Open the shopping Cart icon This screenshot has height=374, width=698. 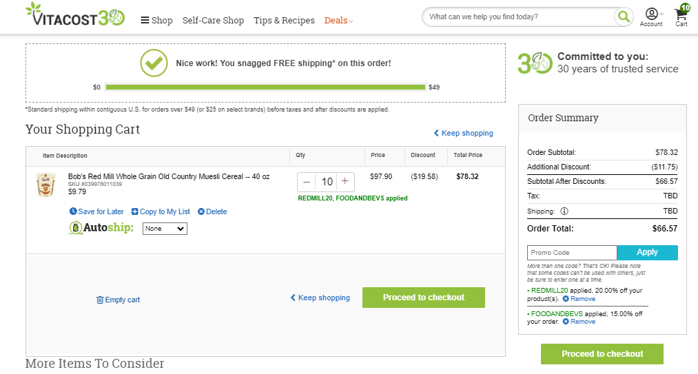point(681,16)
